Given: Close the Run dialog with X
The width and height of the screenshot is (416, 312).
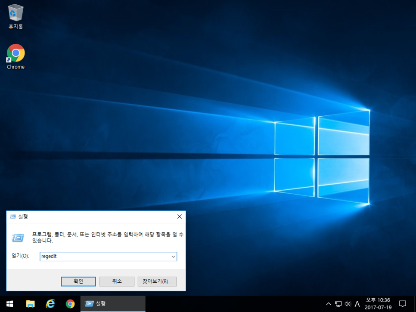Looking at the screenshot, I should (x=180, y=216).
